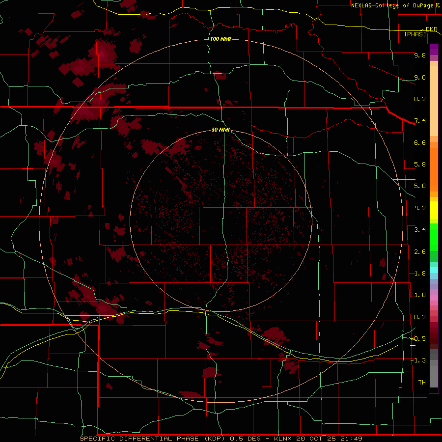The width and height of the screenshot is (442, 442).
Task: Select the 50 NMI range ring label
Action: point(221,130)
